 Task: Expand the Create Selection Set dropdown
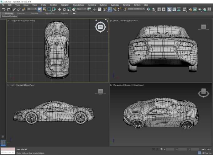click(x=137, y=9)
